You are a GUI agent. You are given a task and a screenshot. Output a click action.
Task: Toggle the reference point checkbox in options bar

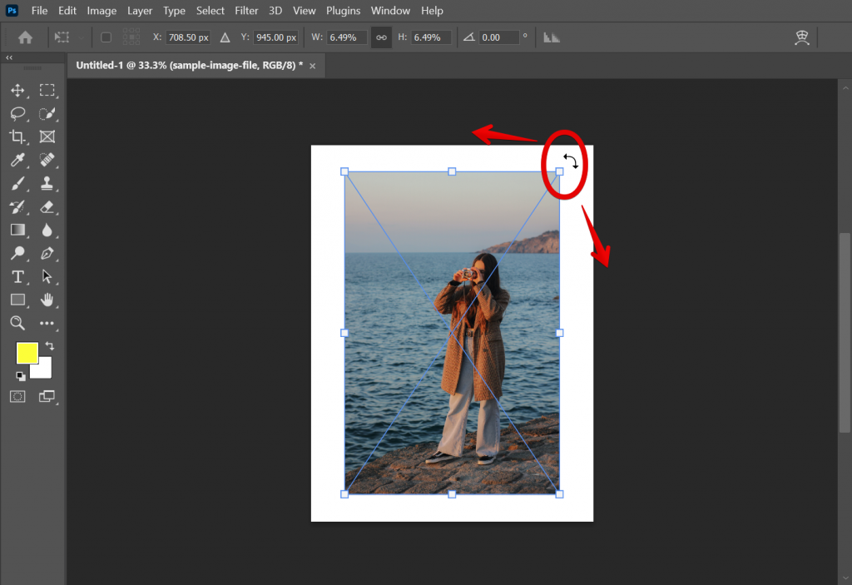coord(106,37)
